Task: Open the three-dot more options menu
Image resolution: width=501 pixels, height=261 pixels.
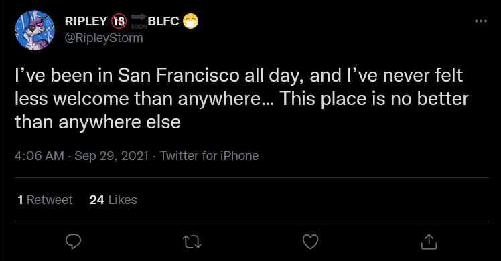Action: (x=481, y=21)
